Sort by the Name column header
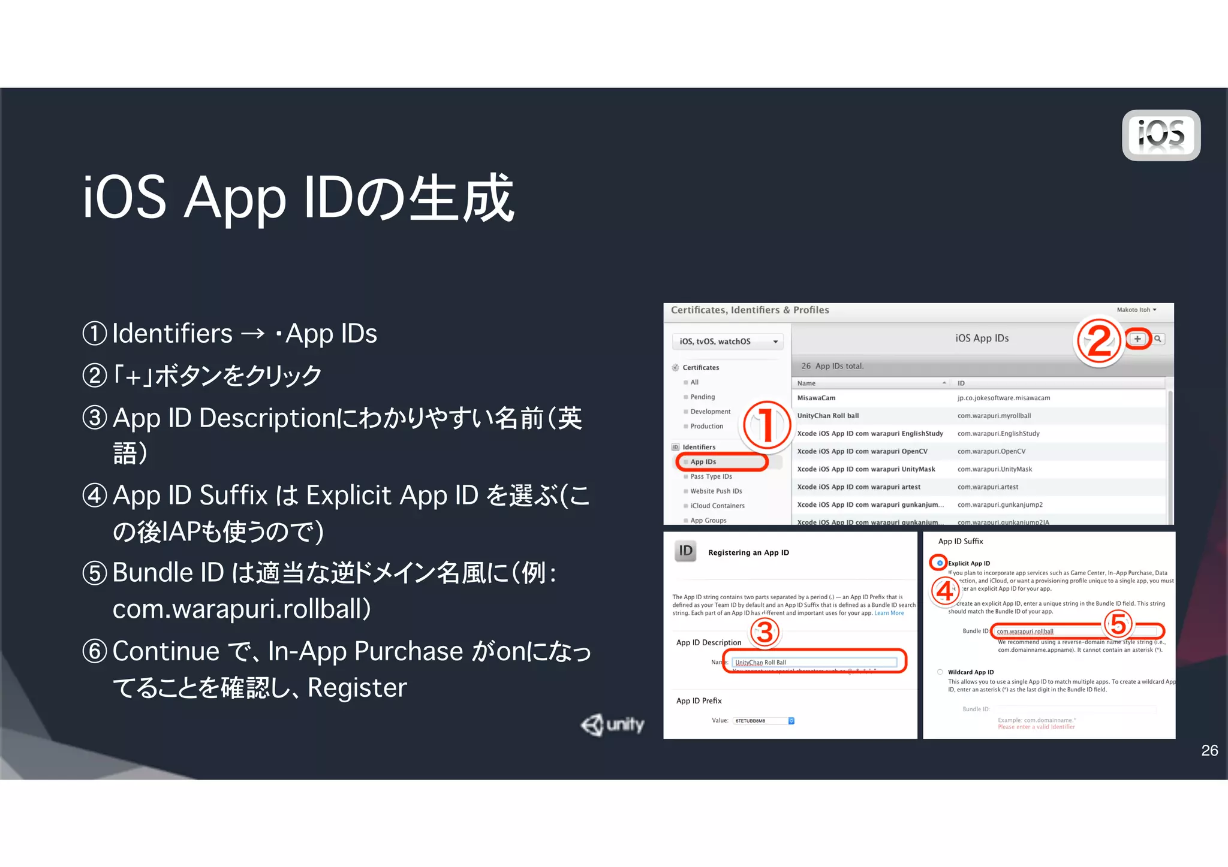 click(871, 383)
